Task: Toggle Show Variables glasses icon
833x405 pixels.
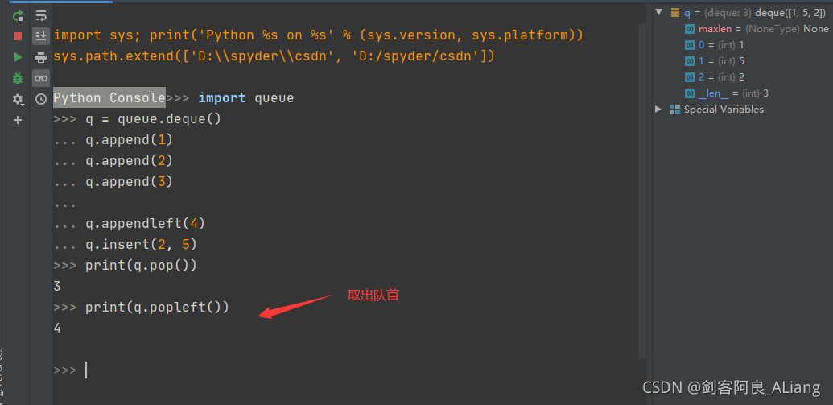Action: [x=41, y=78]
